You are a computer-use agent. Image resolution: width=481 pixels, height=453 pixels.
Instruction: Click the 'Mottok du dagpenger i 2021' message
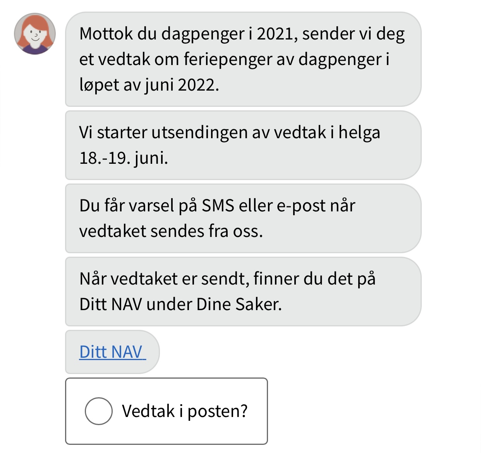click(243, 59)
